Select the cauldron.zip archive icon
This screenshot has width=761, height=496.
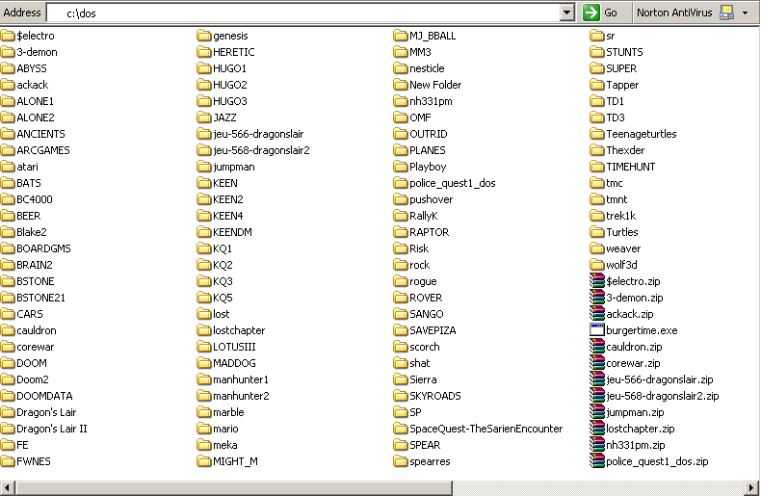coord(597,347)
